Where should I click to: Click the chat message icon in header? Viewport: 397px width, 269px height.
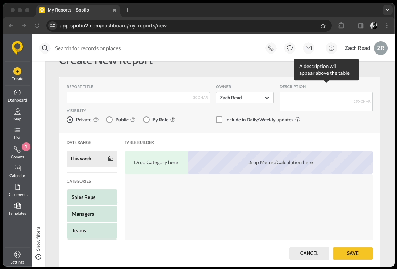(x=290, y=48)
